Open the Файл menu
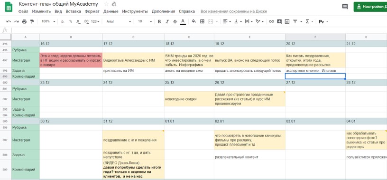The width and height of the screenshot is (387, 180). point(23,11)
